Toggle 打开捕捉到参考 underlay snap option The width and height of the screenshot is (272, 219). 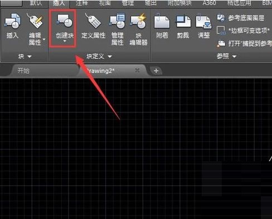pos(245,43)
